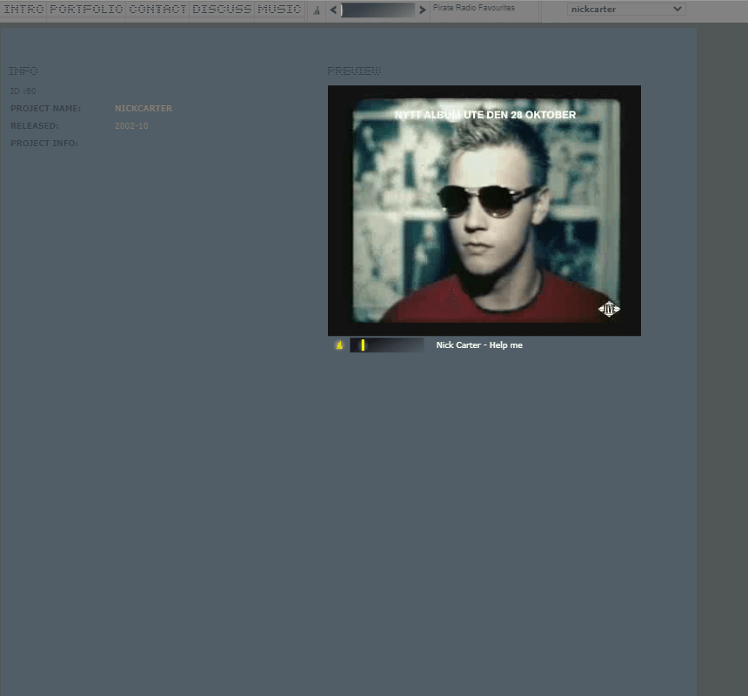Click the PROJECT NAME: label
748x696 pixels.
[x=45, y=108]
